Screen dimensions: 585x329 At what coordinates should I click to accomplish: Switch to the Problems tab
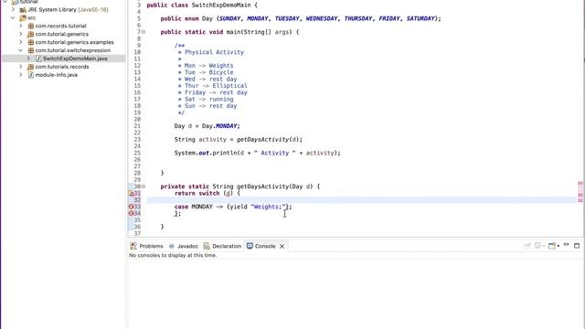point(146,246)
